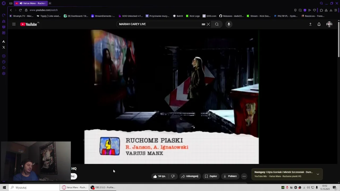
Task: Edit the MARIAH CAREY LIVE search field
Action: [x=159, y=24]
